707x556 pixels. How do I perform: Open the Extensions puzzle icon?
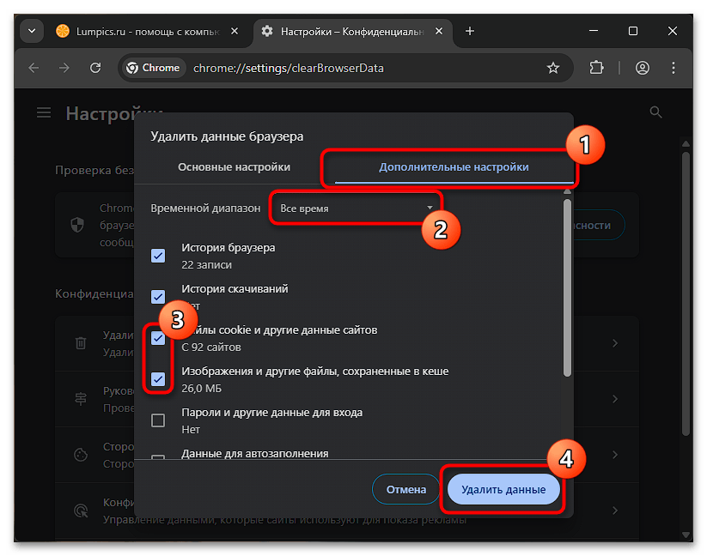pos(597,68)
